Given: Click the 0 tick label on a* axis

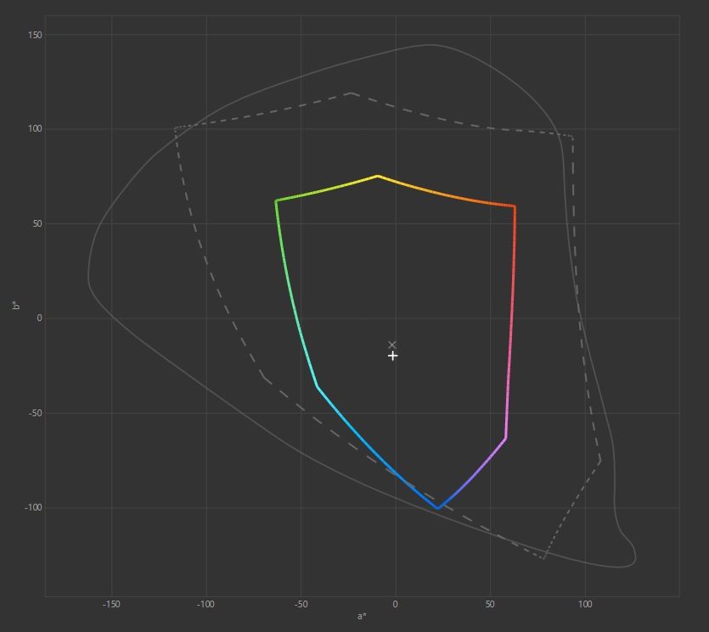Looking at the screenshot, I should 395,605.
